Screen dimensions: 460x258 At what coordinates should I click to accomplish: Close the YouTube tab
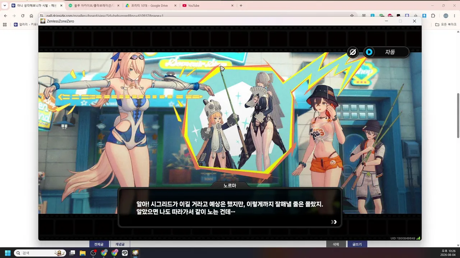(232, 5)
